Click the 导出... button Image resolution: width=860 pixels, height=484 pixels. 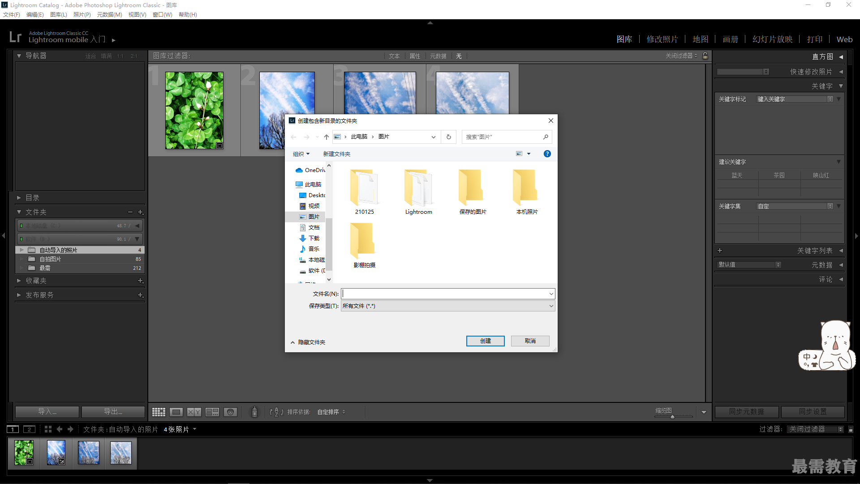113,411
